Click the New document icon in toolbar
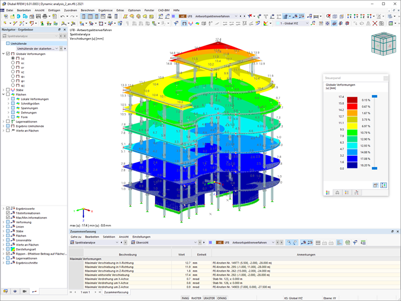 pos(6,16)
